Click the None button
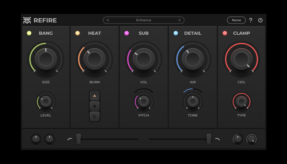 [x=236, y=20]
